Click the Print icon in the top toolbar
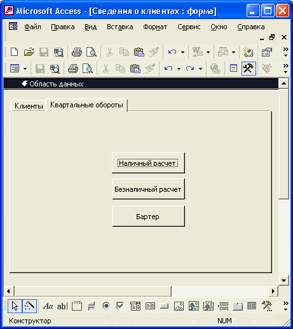 coord(77,52)
